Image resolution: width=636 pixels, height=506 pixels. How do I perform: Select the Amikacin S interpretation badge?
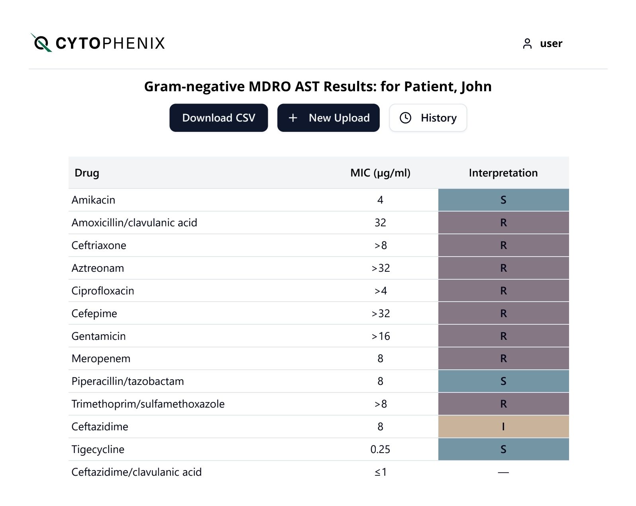coord(503,200)
